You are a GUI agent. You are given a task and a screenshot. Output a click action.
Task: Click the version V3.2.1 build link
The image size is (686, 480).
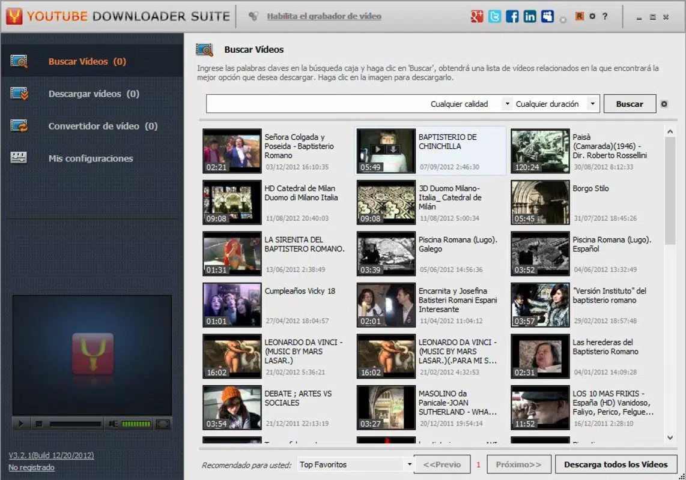coord(51,455)
